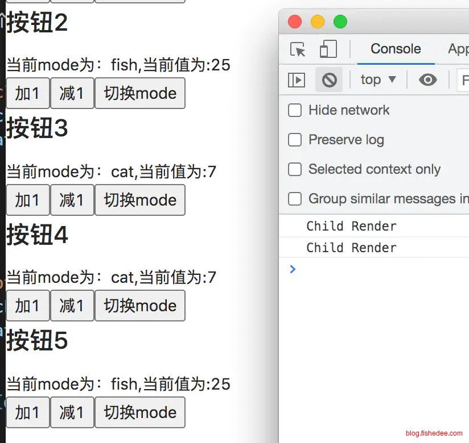Click the clear console icon
469x443 pixels.
329,80
